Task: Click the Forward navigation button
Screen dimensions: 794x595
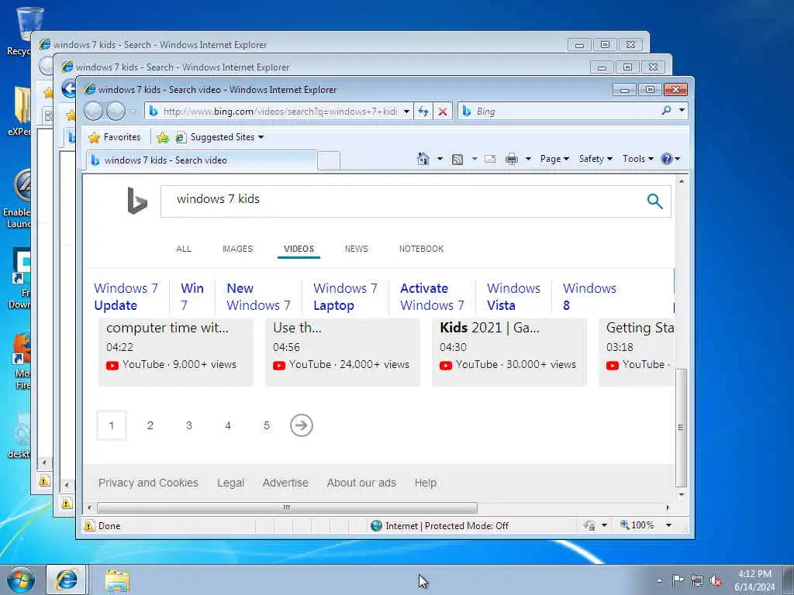Action: tap(116, 111)
